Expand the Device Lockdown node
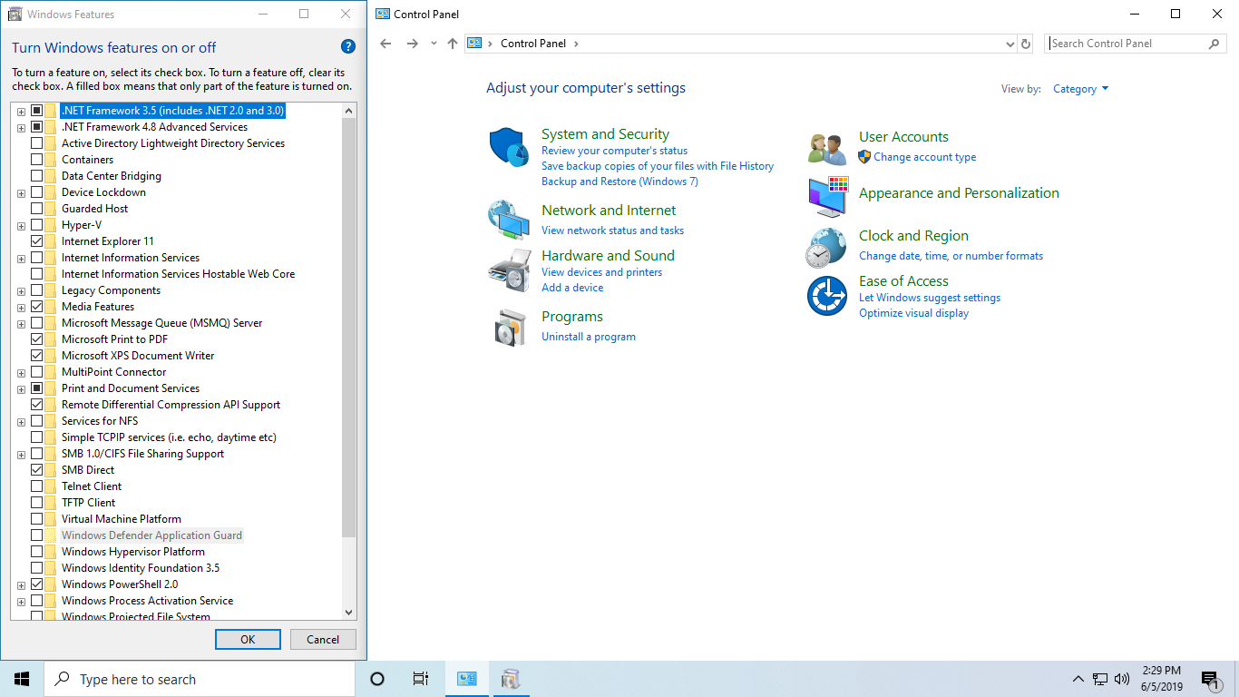Image resolution: width=1239 pixels, height=697 pixels. [x=21, y=192]
